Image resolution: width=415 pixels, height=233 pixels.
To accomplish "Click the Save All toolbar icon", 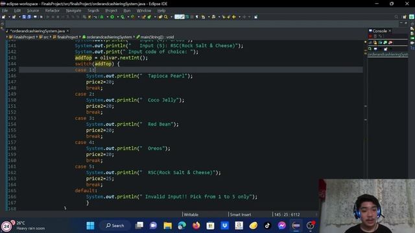I will point(29,17).
